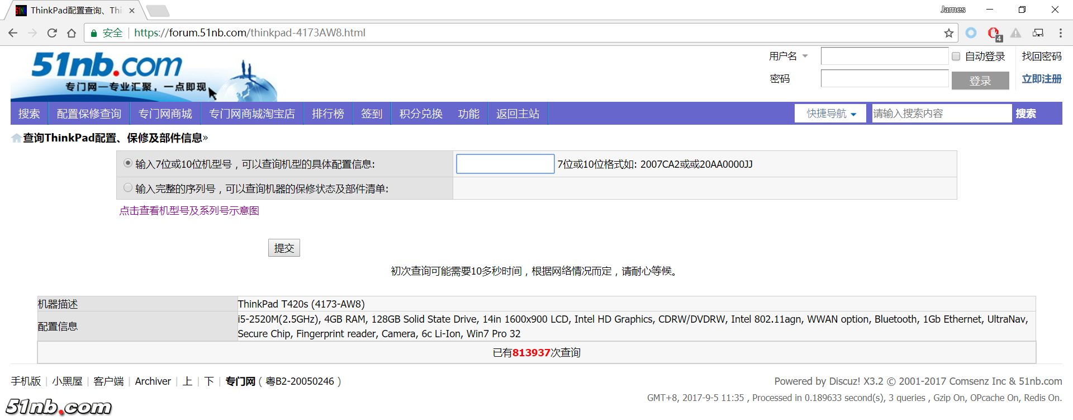1073x420 pixels.
Task: Open the blue circle extension icon
Action: click(x=971, y=33)
